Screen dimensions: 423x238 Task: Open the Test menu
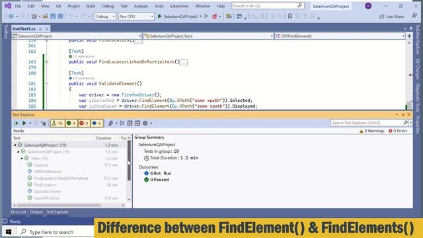[x=124, y=6]
